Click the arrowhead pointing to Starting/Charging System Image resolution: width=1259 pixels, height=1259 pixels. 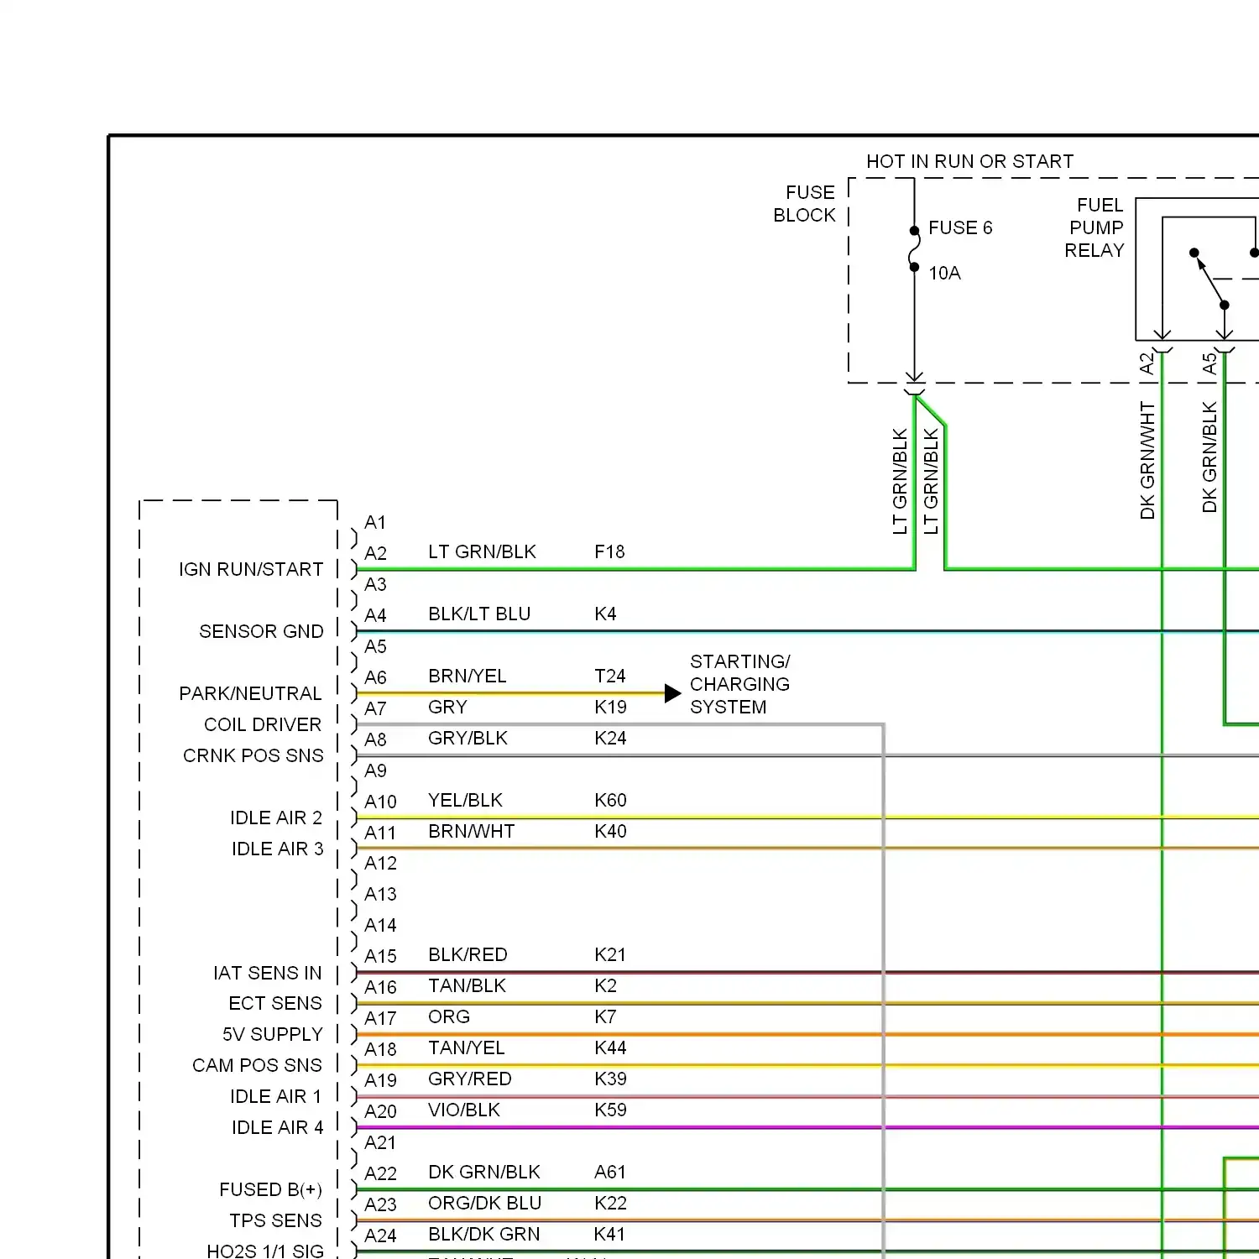tap(672, 693)
